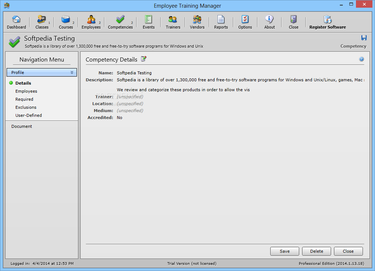Open the Vendors section

tap(197, 22)
